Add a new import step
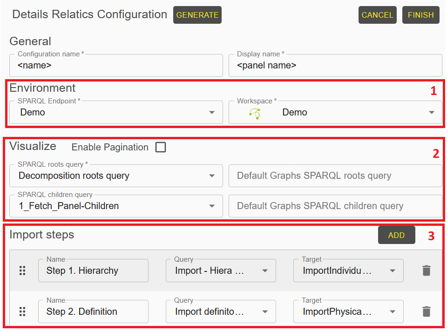The image size is (447, 332). tap(396, 236)
